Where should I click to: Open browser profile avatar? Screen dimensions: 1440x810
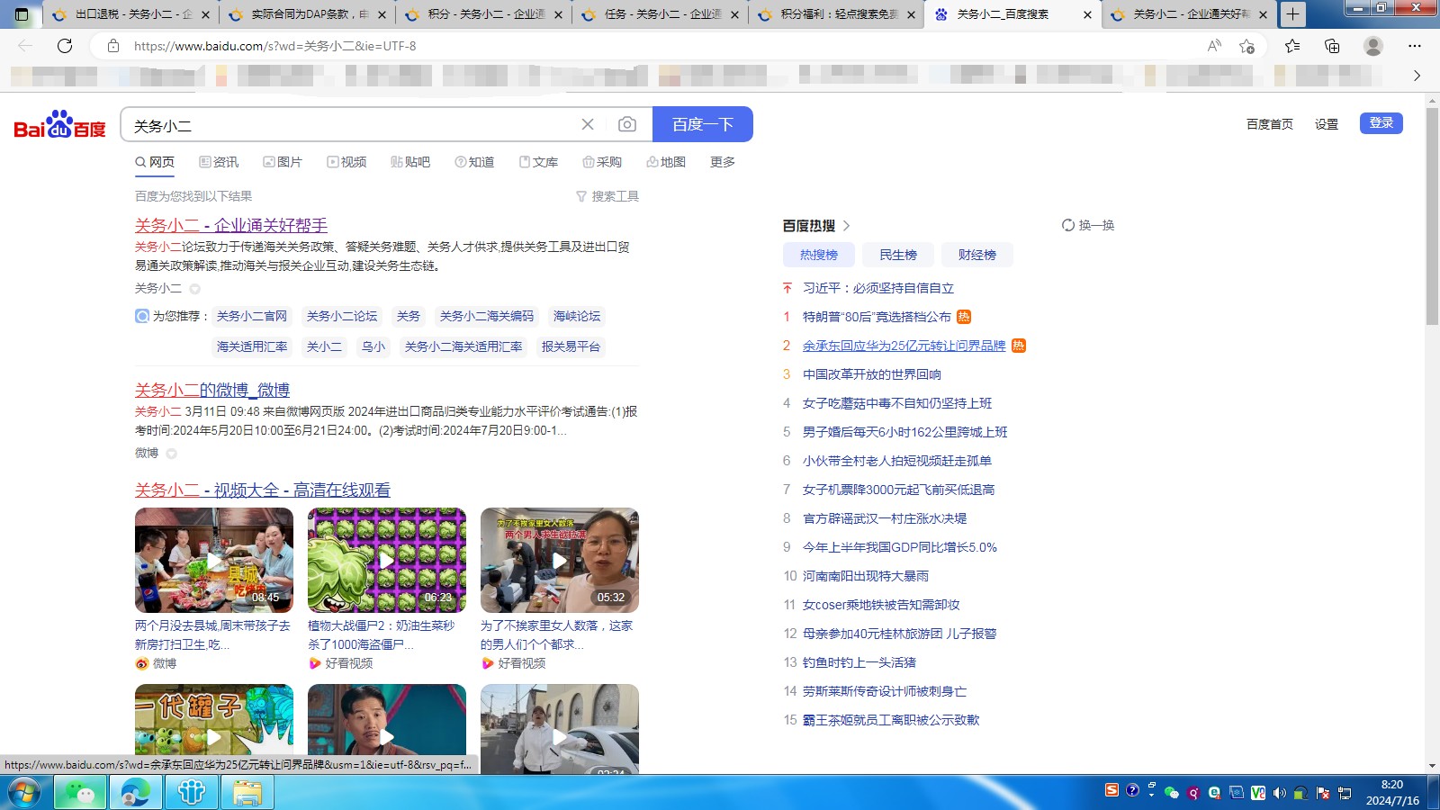click(x=1373, y=46)
